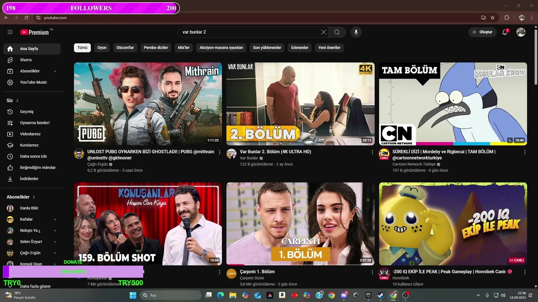
Task: Go to the YouTube Premium logo home
Action: 34,32
